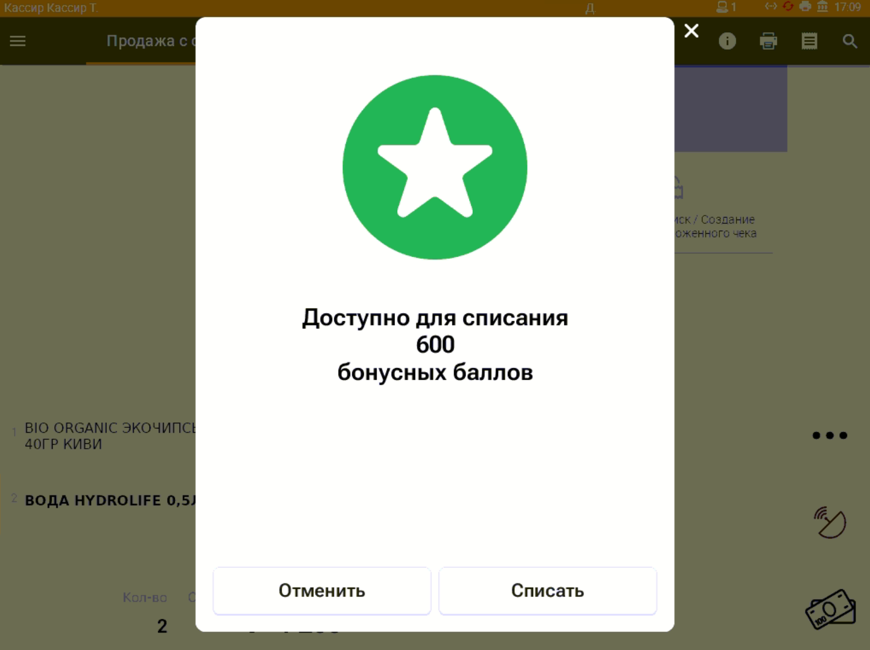The image size is (870, 650).
Task: Click the status bar printer icon
Action: pyautogui.click(x=805, y=7)
